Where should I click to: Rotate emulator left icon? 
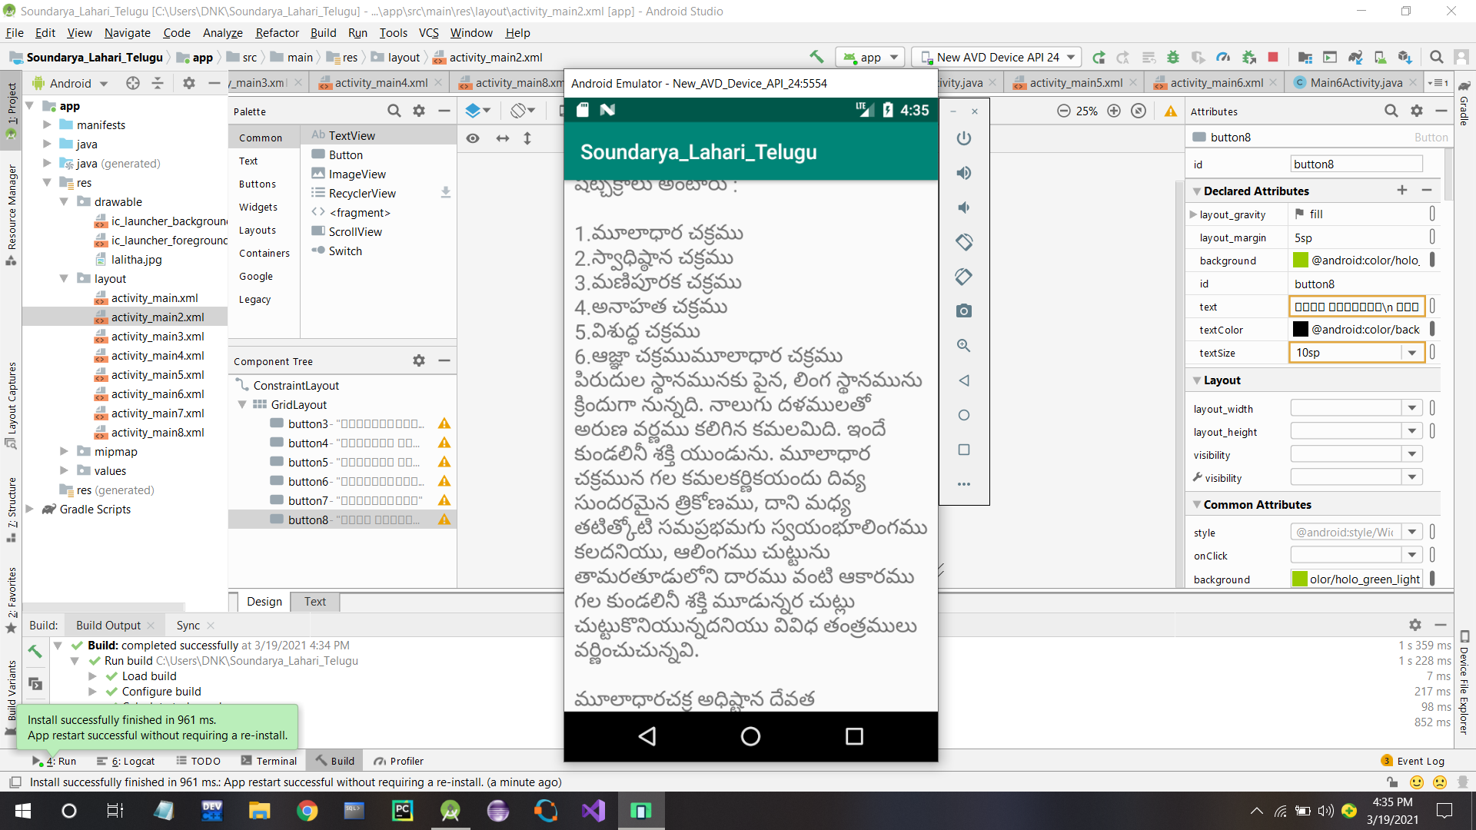(964, 242)
